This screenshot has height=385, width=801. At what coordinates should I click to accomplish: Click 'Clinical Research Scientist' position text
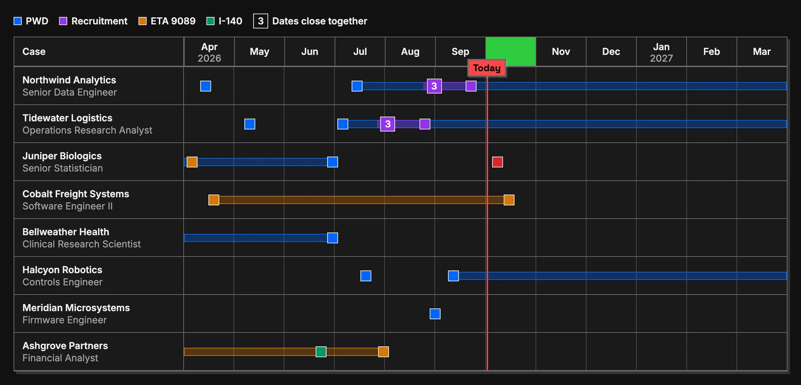81,244
